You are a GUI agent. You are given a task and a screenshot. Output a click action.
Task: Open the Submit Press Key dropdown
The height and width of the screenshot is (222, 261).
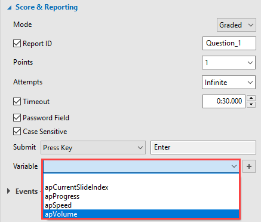click(93, 148)
